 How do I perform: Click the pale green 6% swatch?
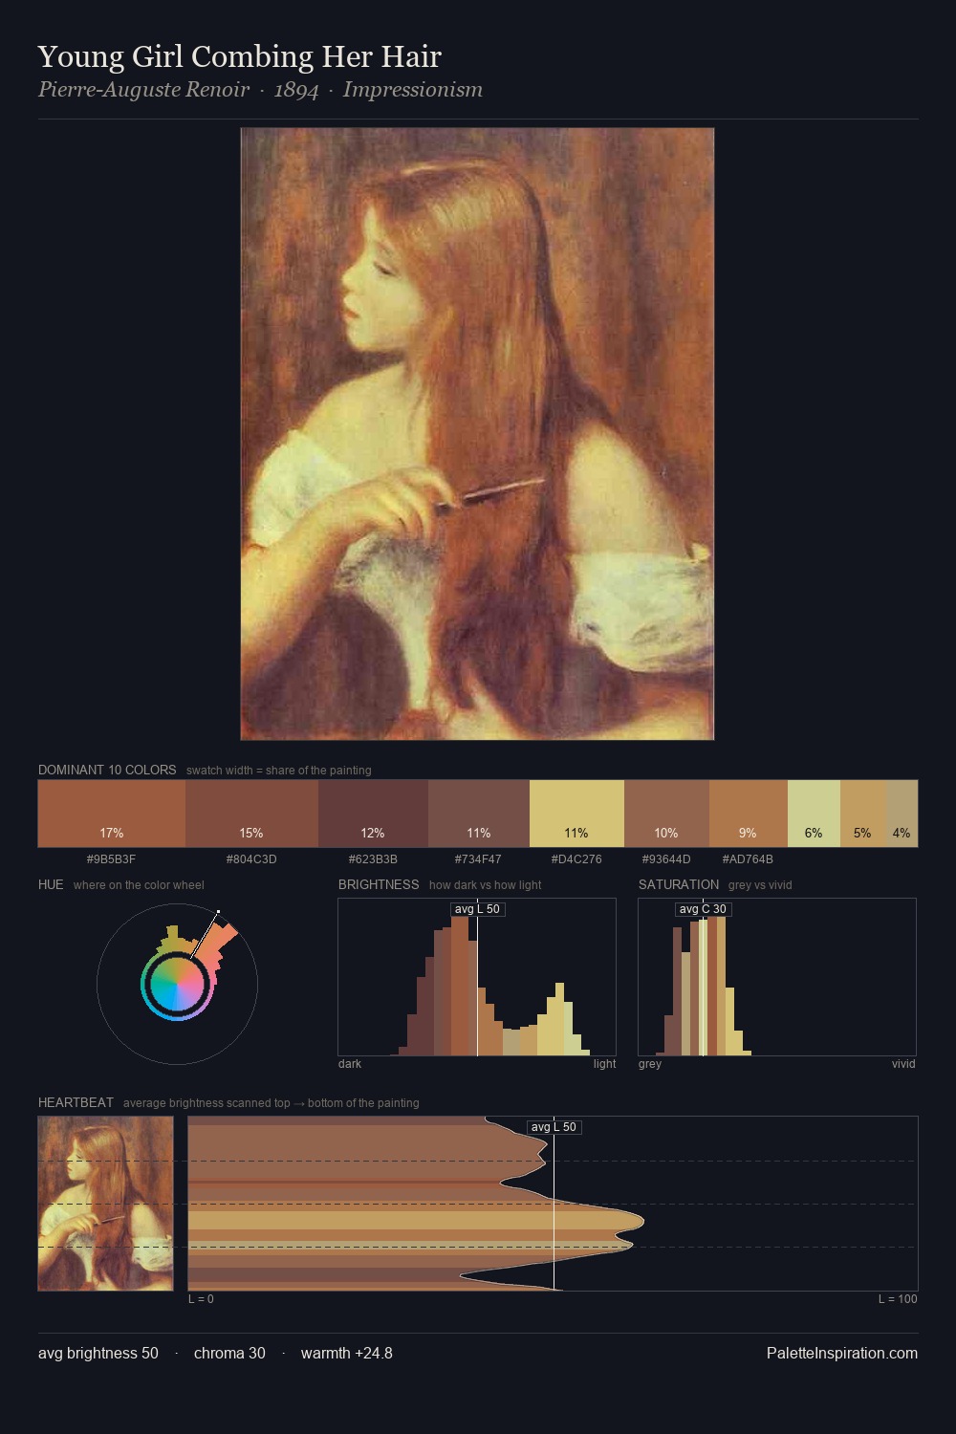[x=814, y=814]
